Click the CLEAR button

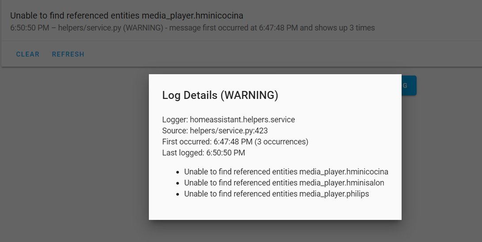point(28,54)
